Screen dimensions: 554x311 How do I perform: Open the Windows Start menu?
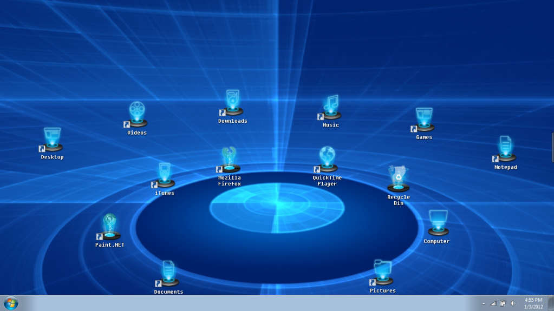click(11, 303)
